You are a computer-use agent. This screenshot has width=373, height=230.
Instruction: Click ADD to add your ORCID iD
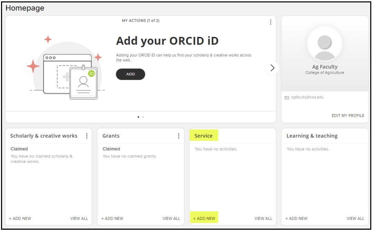tap(130, 74)
